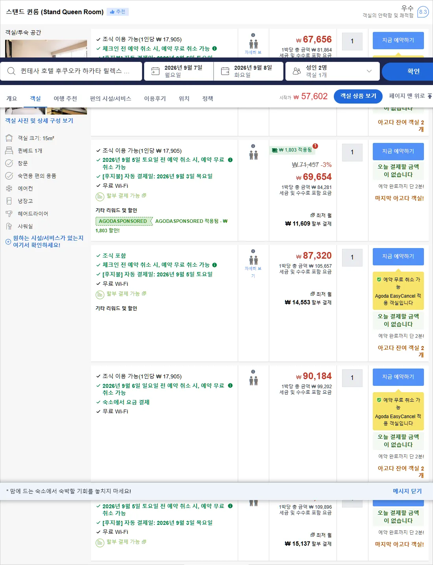This screenshot has height=565, width=433.
Task: Click the 창문 check circle icon
Action: pyautogui.click(x=9, y=163)
